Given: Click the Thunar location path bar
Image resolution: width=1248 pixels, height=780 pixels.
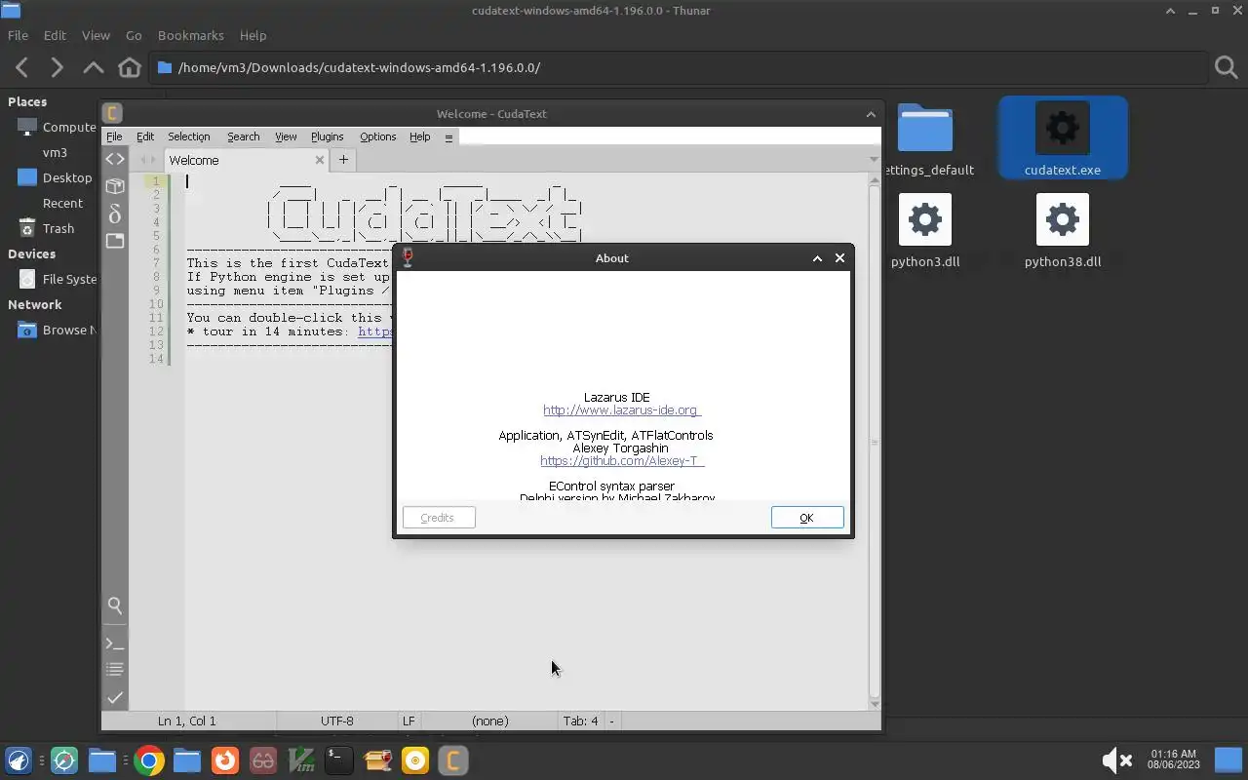Looking at the screenshot, I should 680,67.
